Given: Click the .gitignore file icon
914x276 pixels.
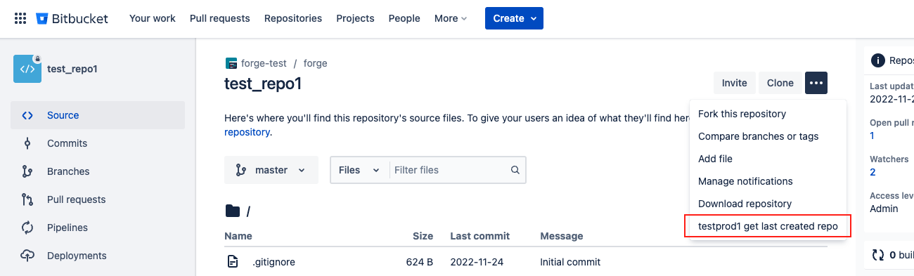Looking at the screenshot, I should [232, 262].
